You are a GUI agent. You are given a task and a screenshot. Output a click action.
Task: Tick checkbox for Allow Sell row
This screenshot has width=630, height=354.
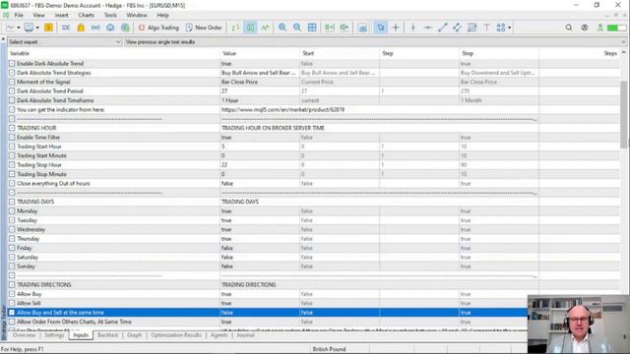12,304
